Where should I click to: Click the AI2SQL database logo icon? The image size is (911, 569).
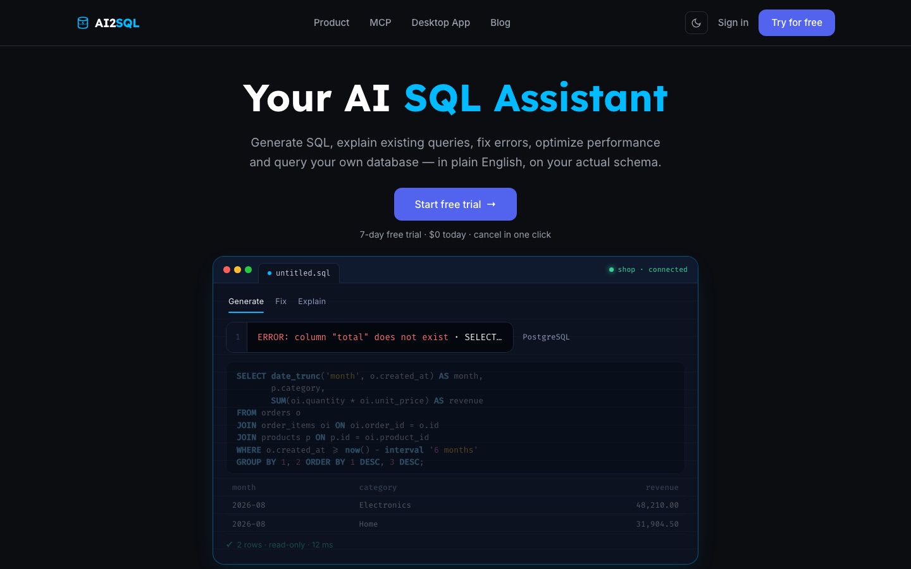coord(83,23)
